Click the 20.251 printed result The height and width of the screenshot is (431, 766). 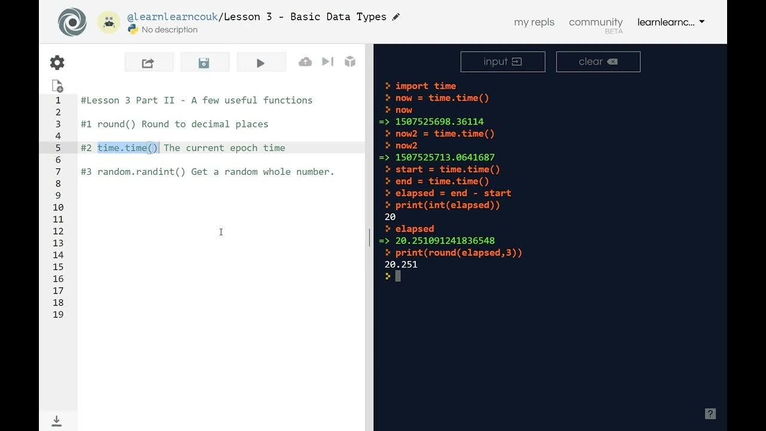coord(401,264)
